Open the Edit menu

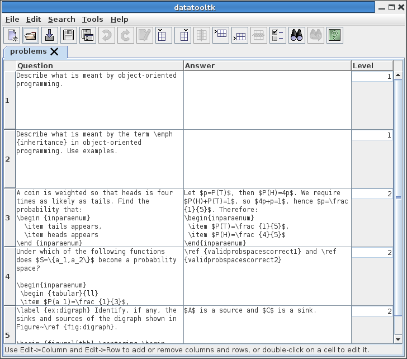pyautogui.click(x=34, y=20)
